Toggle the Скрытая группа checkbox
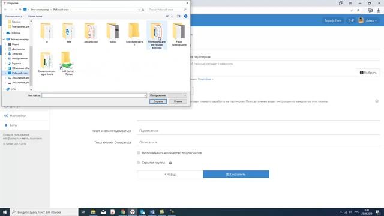This screenshot has height=216, width=384. (x=139, y=163)
